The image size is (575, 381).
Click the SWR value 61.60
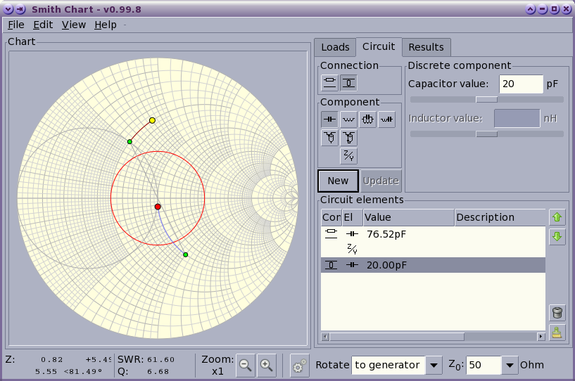click(x=160, y=360)
